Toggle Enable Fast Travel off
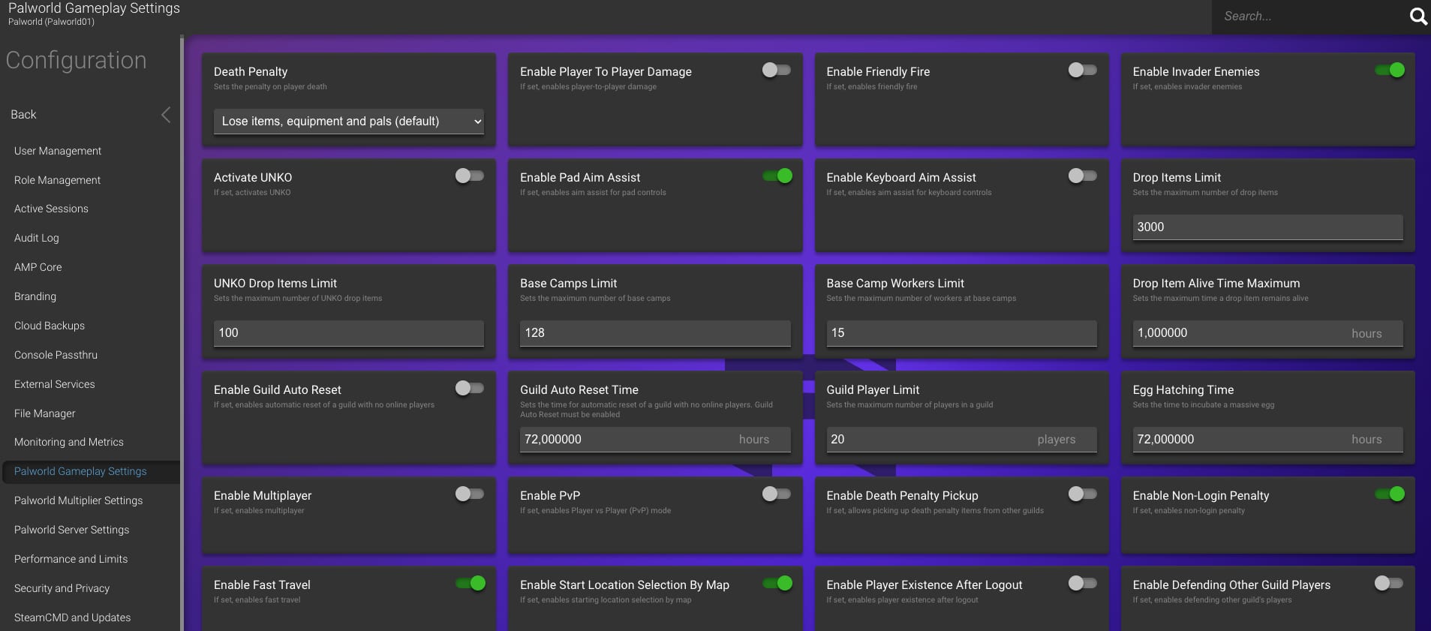The width and height of the screenshot is (1431, 631). click(470, 584)
